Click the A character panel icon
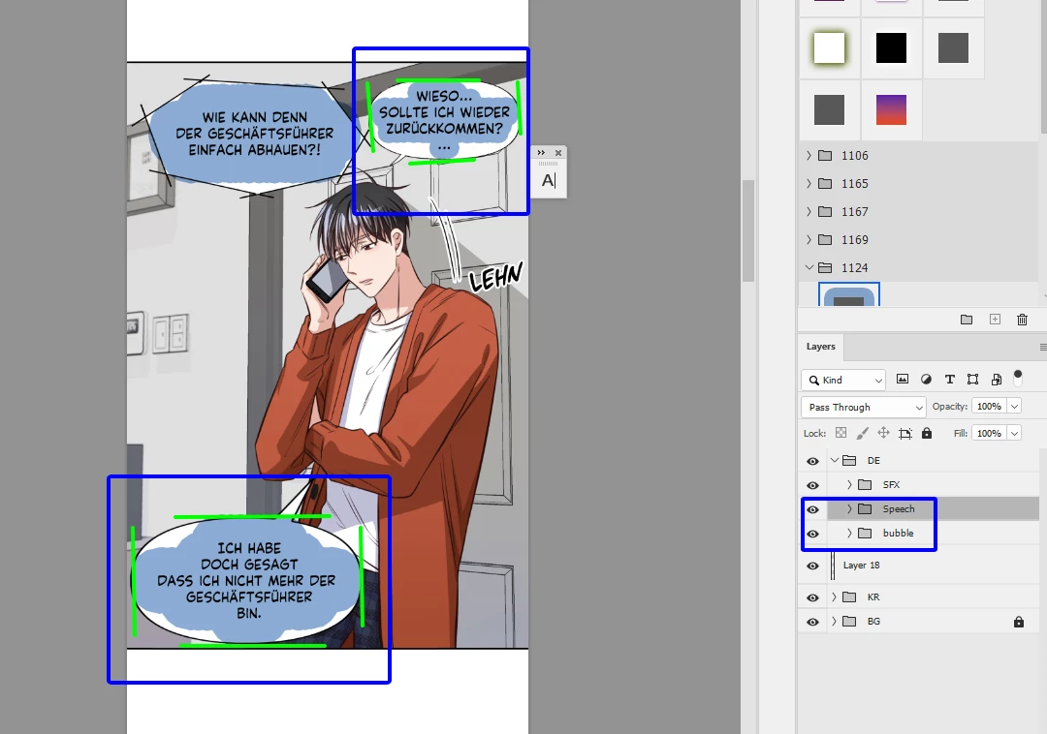The width and height of the screenshot is (1047, 734). (548, 181)
